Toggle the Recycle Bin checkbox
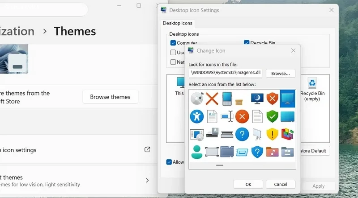Image resolution: width=358 pixels, height=198 pixels. pos(247,42)
